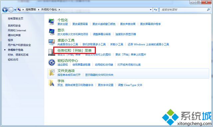This screenshot has width=213, height=127.
Task: Click the 显示 monitor icon
Action: 52,32
